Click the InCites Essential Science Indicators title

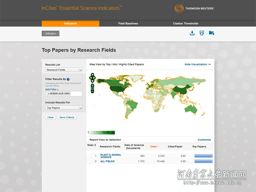pyautogui.click(x=81, y=8)
